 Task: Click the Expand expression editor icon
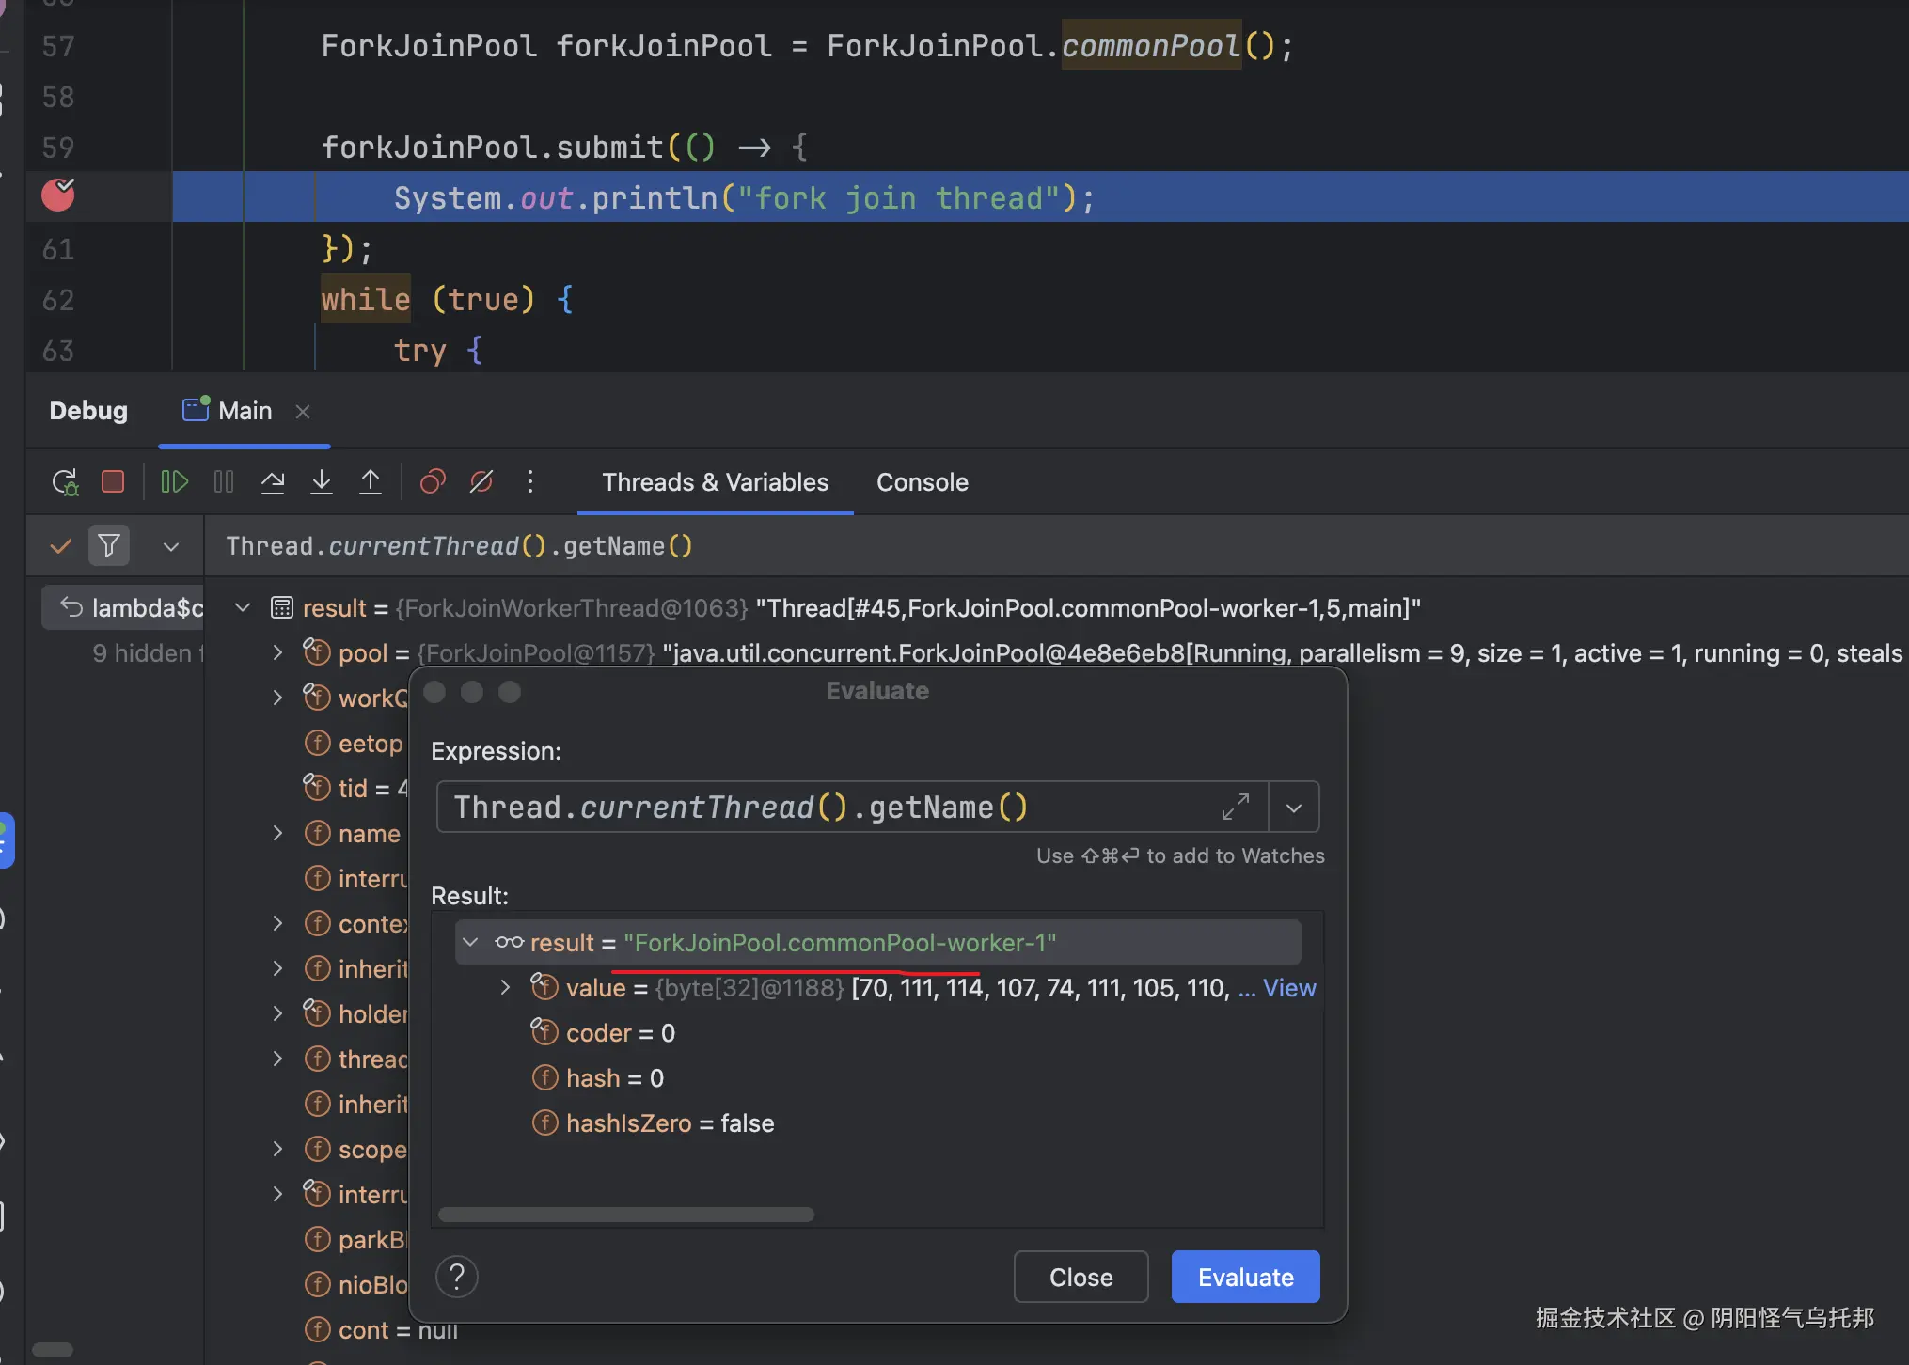tap(1235, 808)
